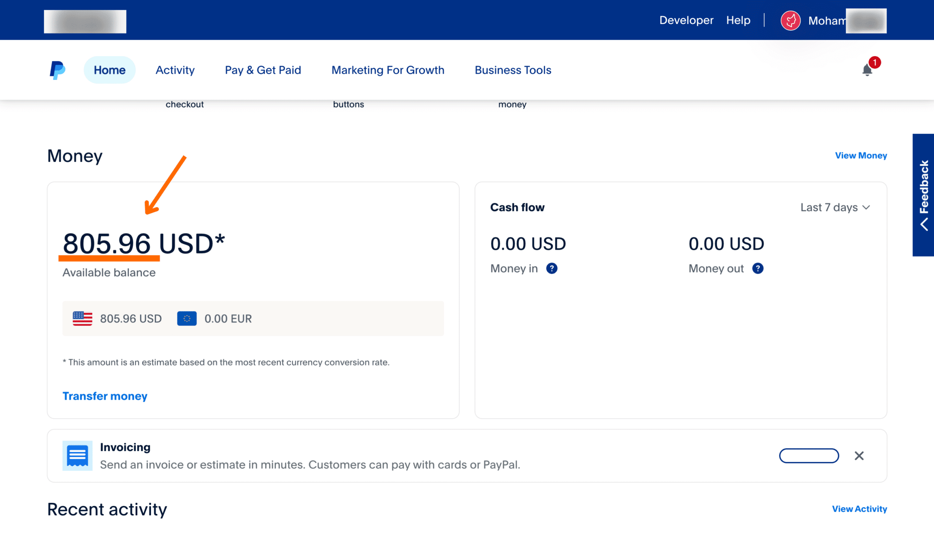Expand the Feedback side panel
Image resolution: width=934 pixels, height=535 pixels.
923,195
